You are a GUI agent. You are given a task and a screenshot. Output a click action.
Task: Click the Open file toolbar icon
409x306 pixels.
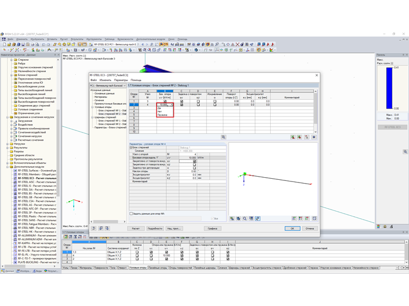[9, 45]
